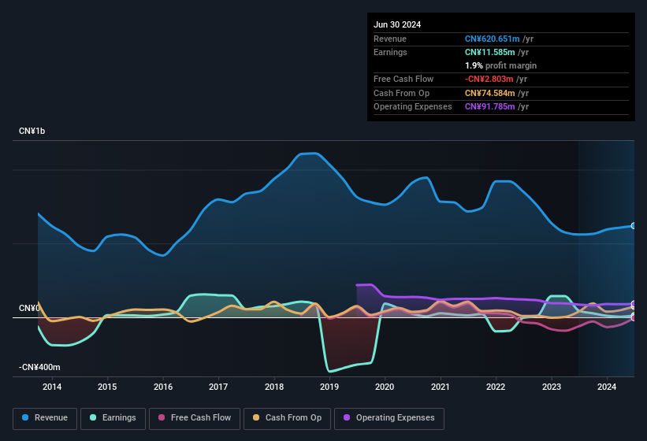The height and width of the screenshot is (441, 647).
Task: Click the purple Operating Expenses endpoint marker
Action: click(634, 304)
